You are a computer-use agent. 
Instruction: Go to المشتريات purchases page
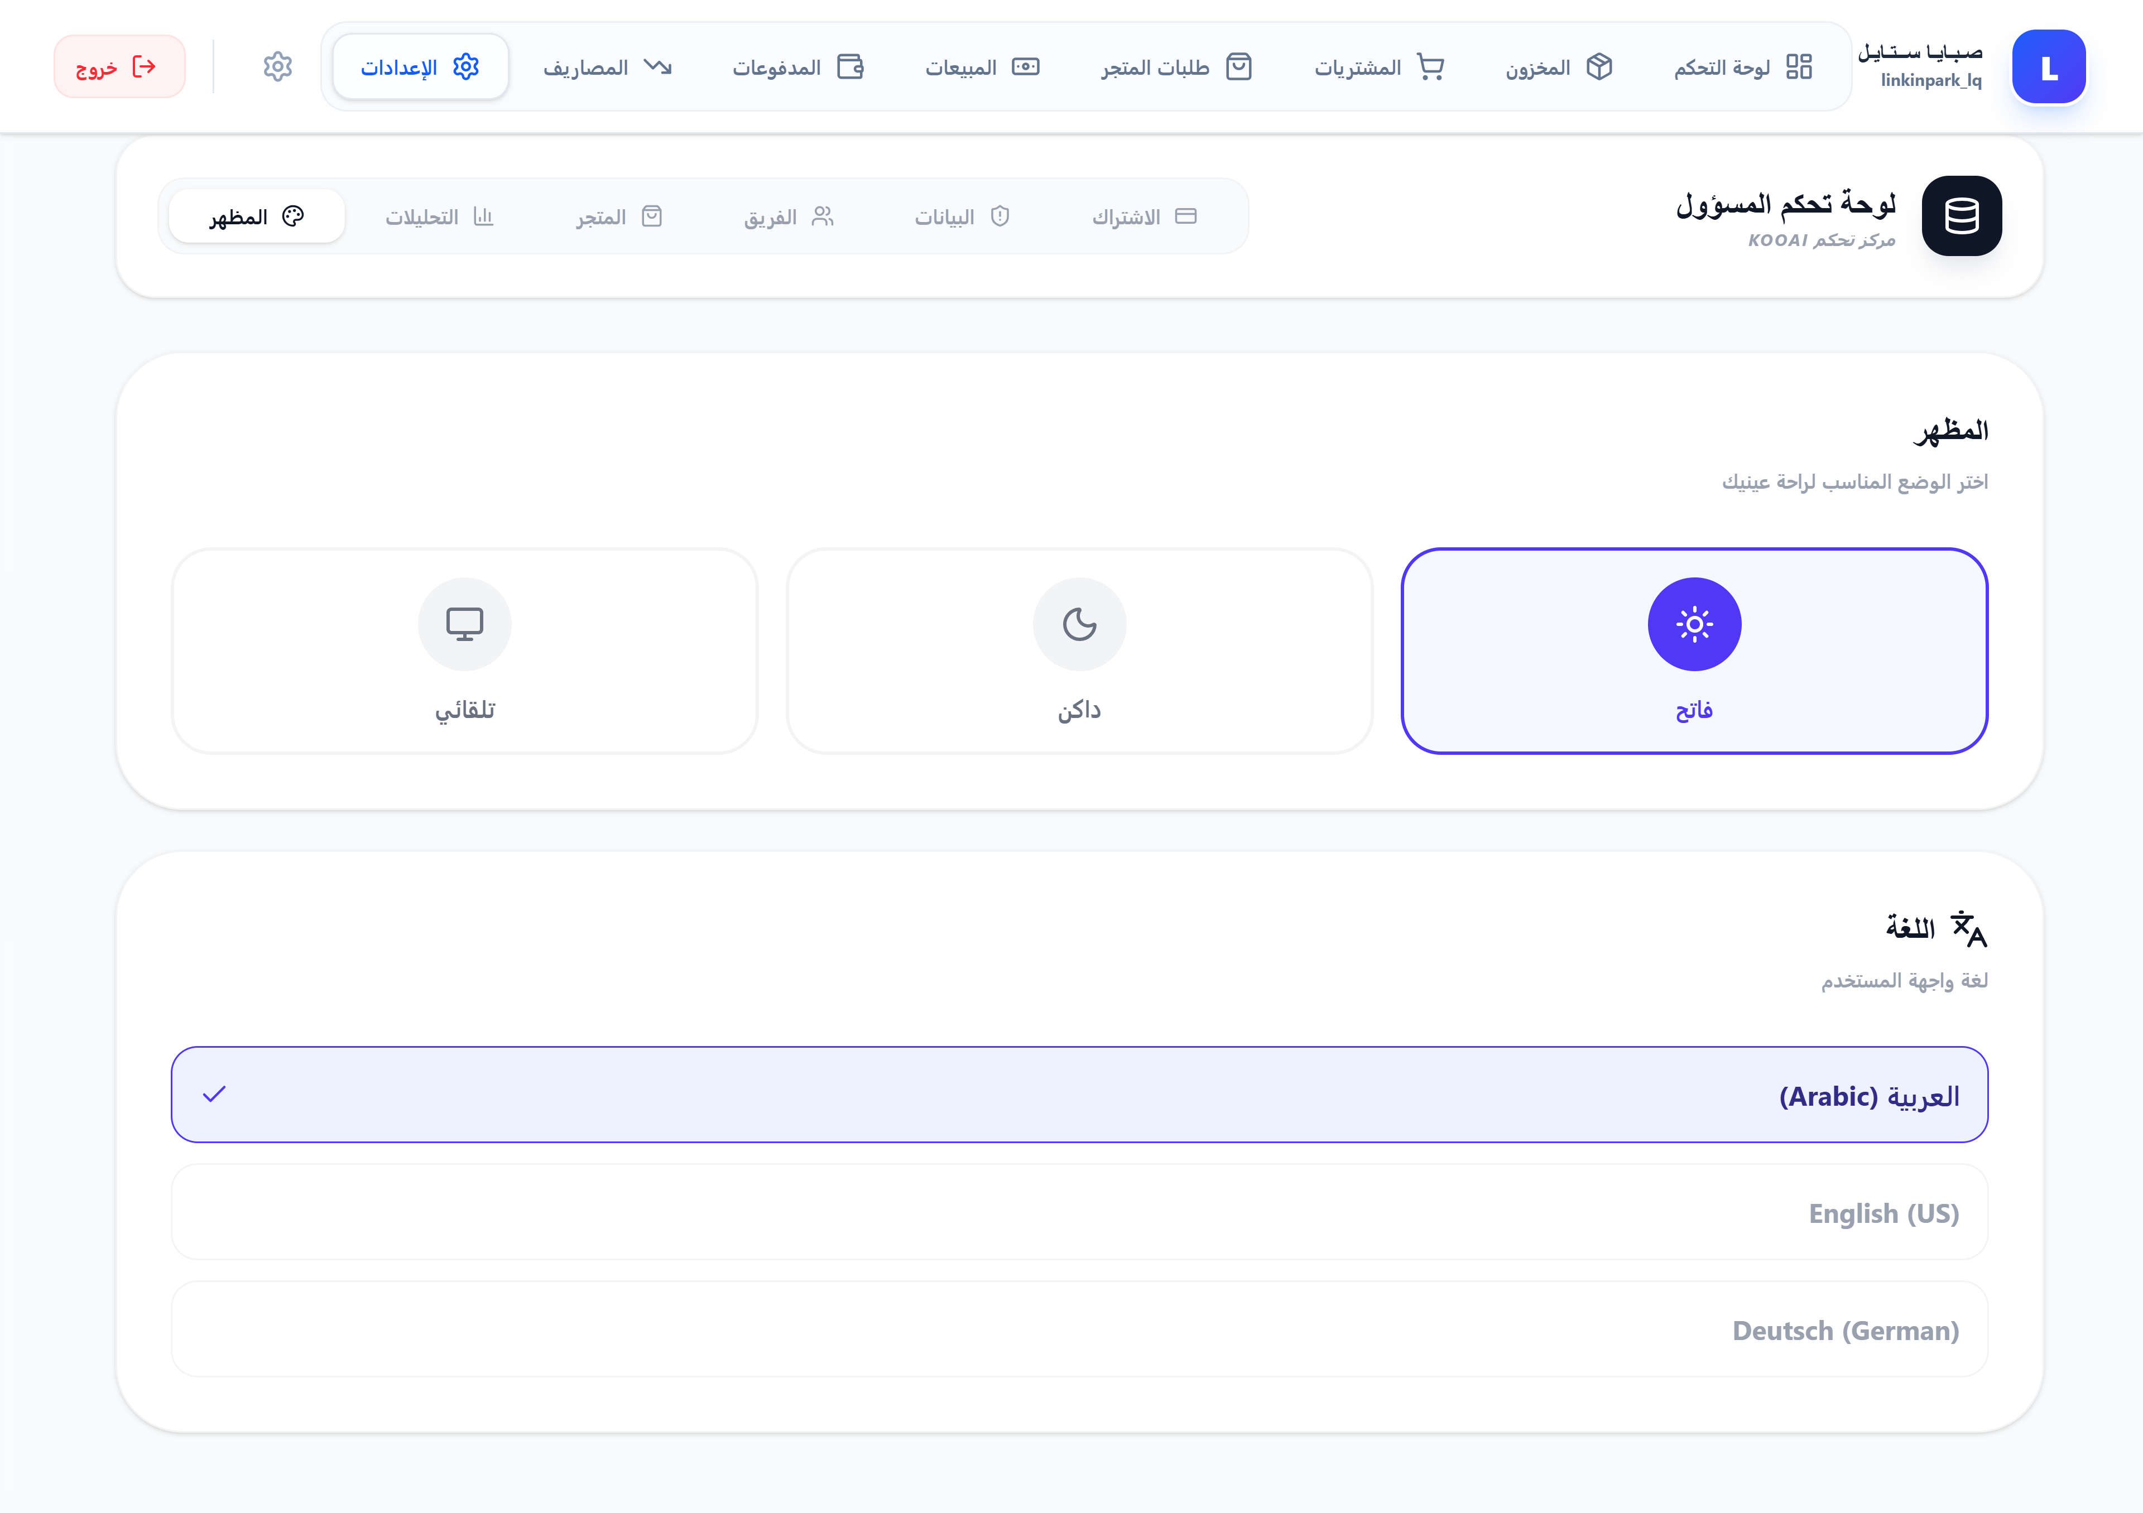1380,67
